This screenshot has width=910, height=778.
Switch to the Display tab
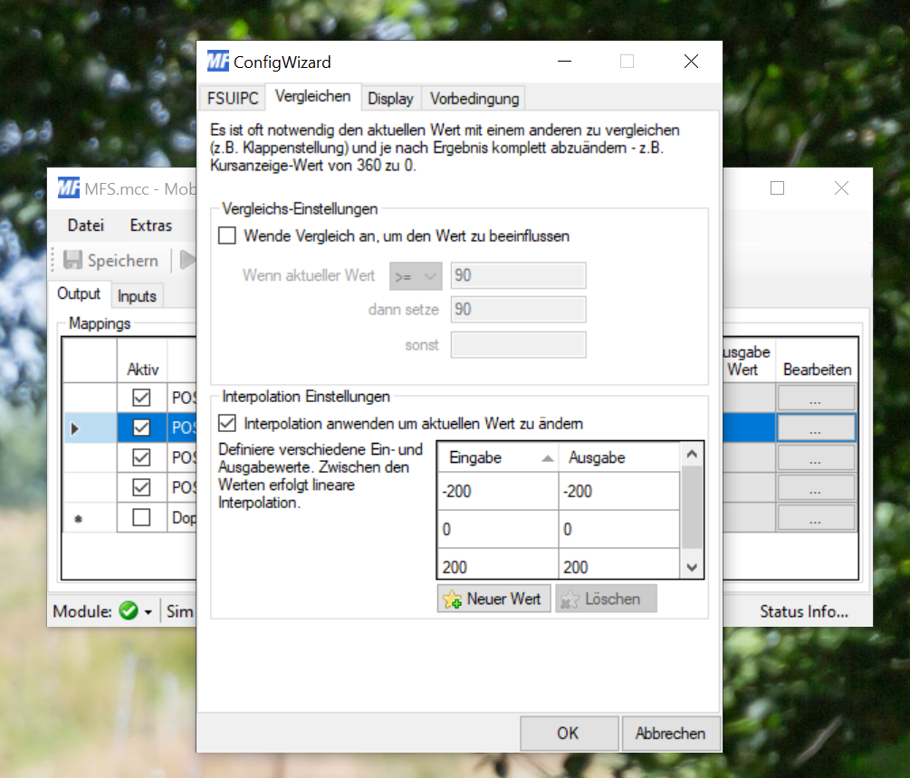390,98
